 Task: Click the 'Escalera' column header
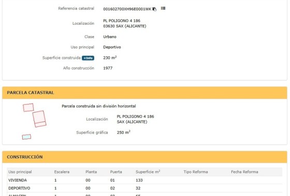[62, 172]
